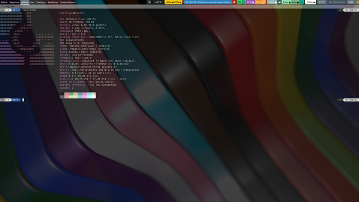Screen dimensions: 359x202
Task: Click the orange 20°C temperature module
Action: tap(260, 2)
